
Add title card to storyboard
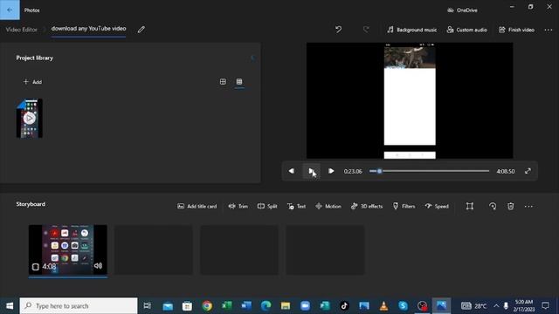[x=197, y=207]
